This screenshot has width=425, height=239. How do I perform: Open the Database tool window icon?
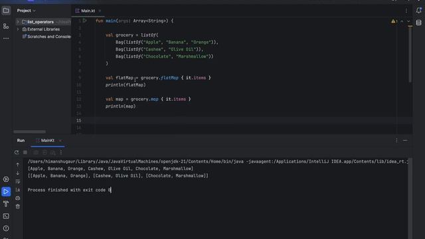[418, 23]
